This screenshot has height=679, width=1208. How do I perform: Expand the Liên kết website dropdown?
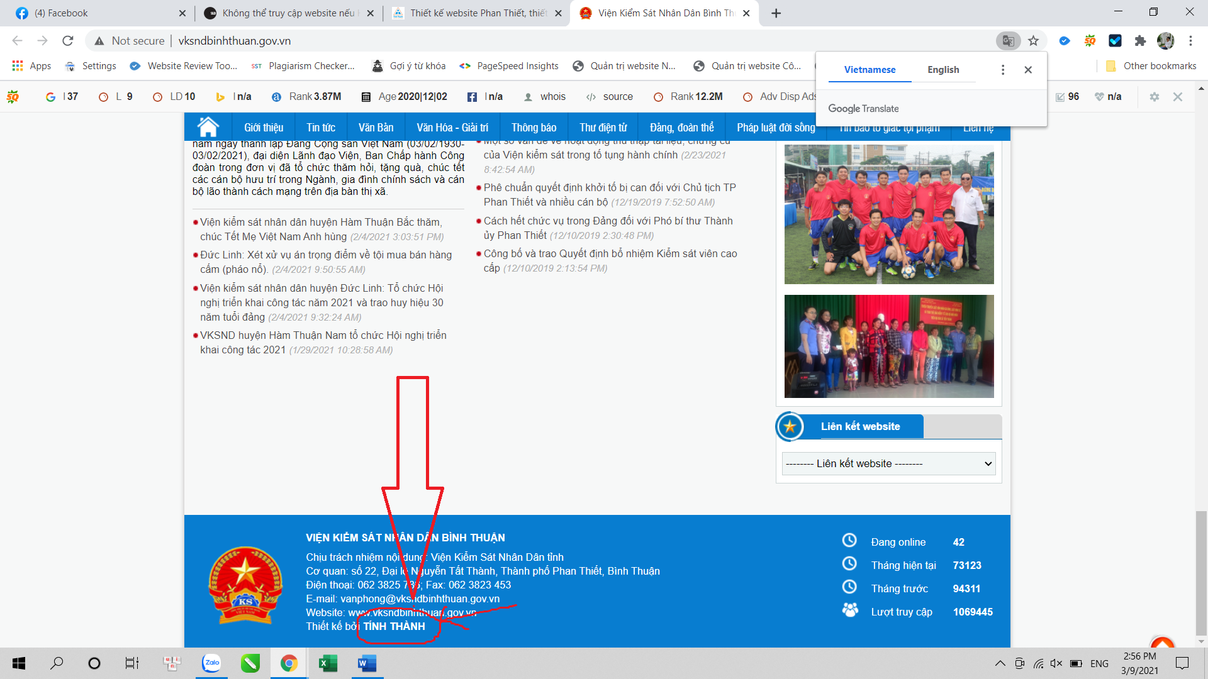[x=888, y=463]
